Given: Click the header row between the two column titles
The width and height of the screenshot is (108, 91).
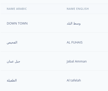Looking at the screenshot, I should tap(47, 9).
